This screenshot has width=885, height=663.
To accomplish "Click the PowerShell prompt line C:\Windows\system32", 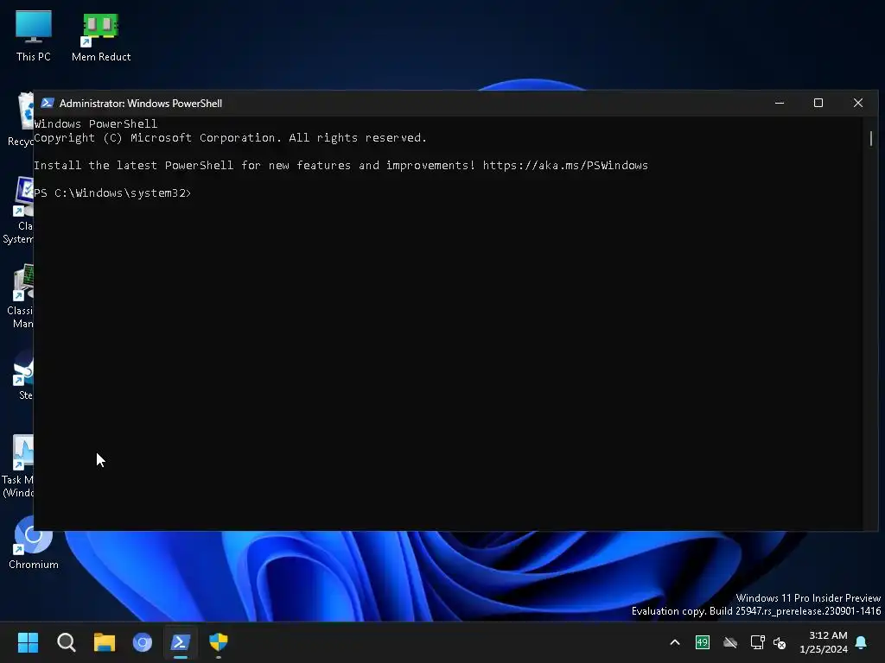I will [x=112, y=193].
